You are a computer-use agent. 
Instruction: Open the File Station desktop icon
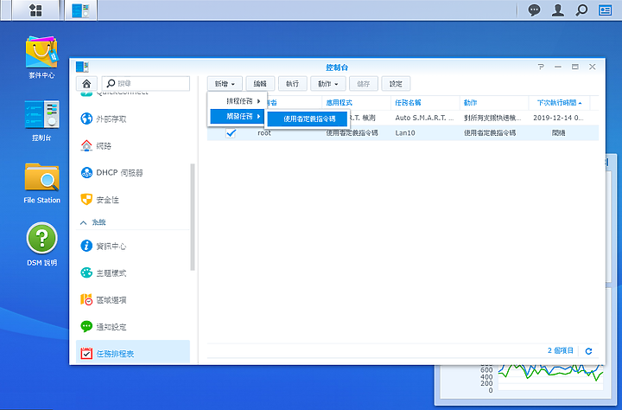point(41,183)
